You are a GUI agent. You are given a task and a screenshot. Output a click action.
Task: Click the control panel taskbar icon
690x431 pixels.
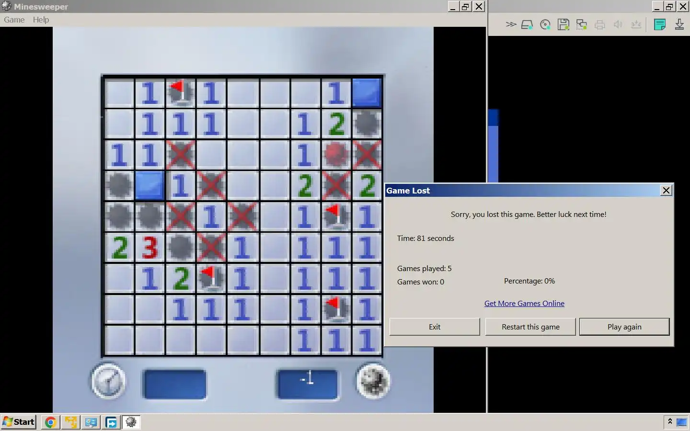[x=91, y=422]
